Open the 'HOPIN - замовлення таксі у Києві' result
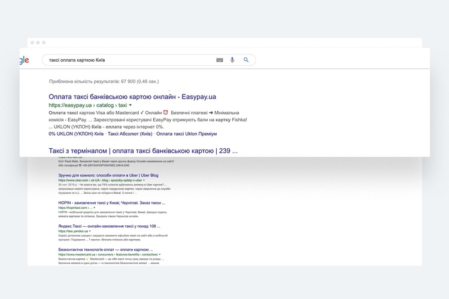Screen dimensions: 449x299 pos(112,203)
